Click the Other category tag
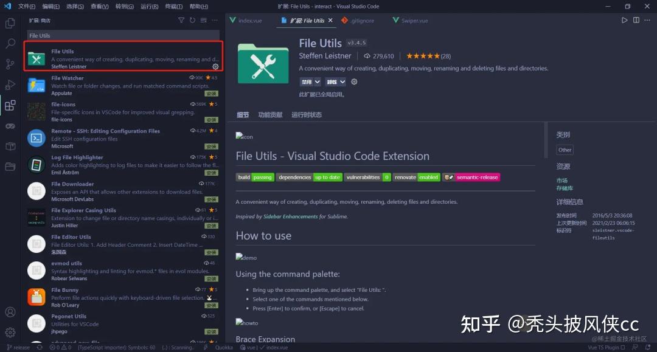Image resolution: width=657 pixels, height=352 pixels. coord(565,150)
